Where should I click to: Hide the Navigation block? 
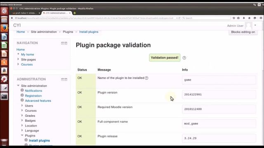[x=62, y=43]
